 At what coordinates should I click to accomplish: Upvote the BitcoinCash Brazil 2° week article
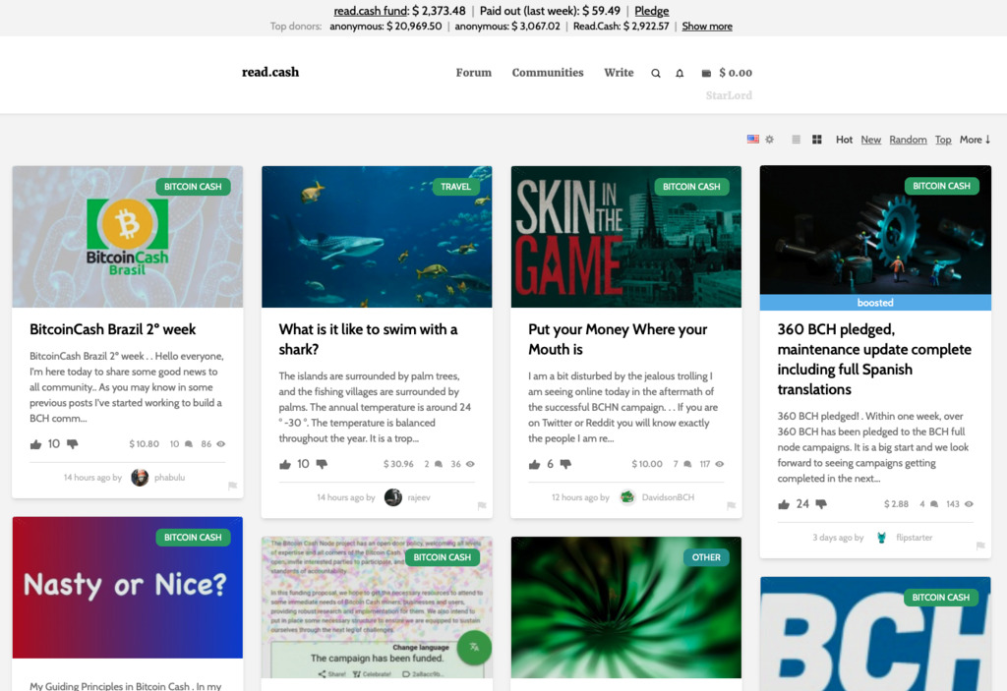coord(36,443)
